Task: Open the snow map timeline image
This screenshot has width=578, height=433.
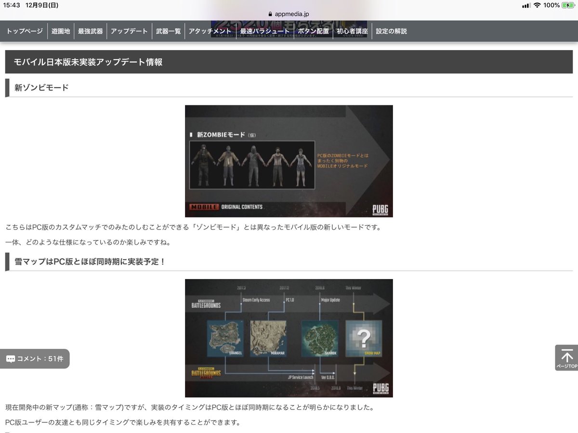Action: pyautogui.click(x=289, y=338)
